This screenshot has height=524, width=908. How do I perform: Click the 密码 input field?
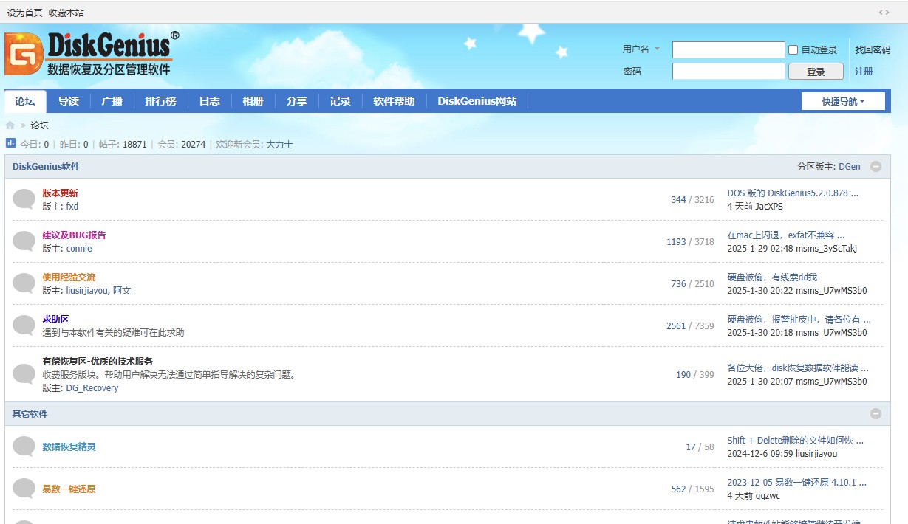click(x=728, y=72)
